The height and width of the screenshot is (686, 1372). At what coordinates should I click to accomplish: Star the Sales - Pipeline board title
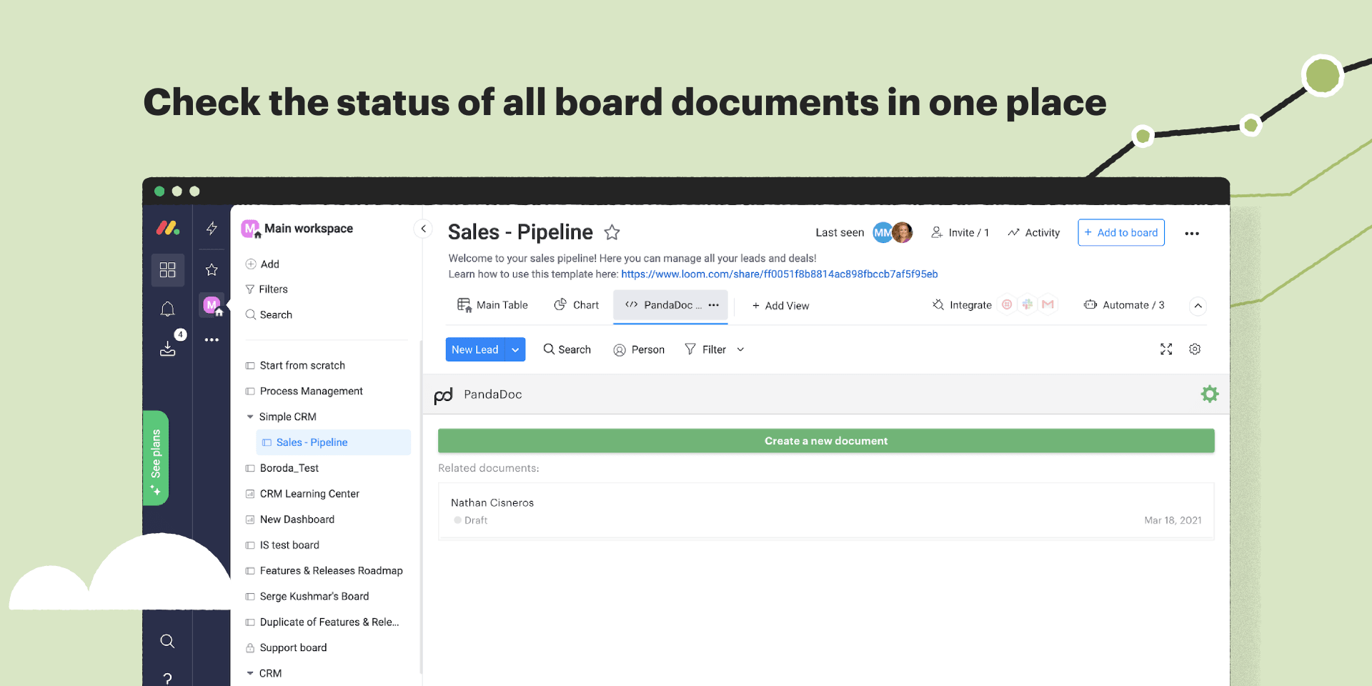point(612,232)
